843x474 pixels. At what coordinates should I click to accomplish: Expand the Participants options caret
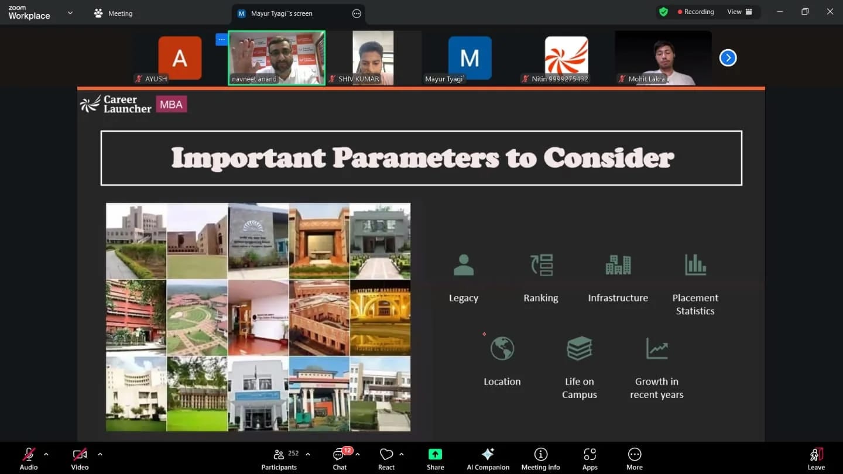(x=308, y=454)
